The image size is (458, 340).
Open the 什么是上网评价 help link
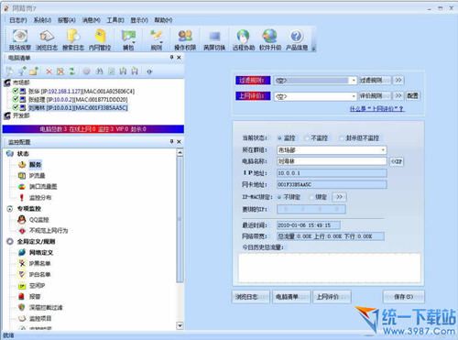tap(377, 109)
